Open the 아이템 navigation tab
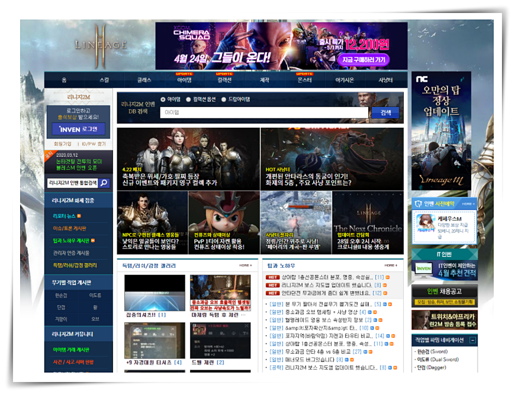 (184, 80)
